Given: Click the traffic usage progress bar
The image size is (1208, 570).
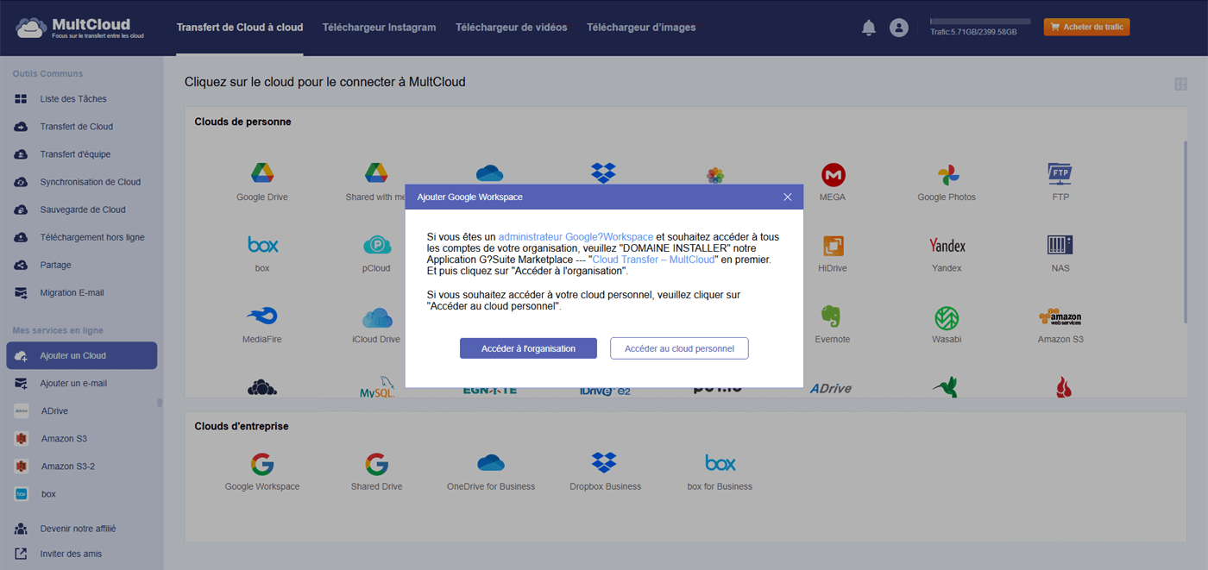Looking at the screenshot, I should click(980, 22).
